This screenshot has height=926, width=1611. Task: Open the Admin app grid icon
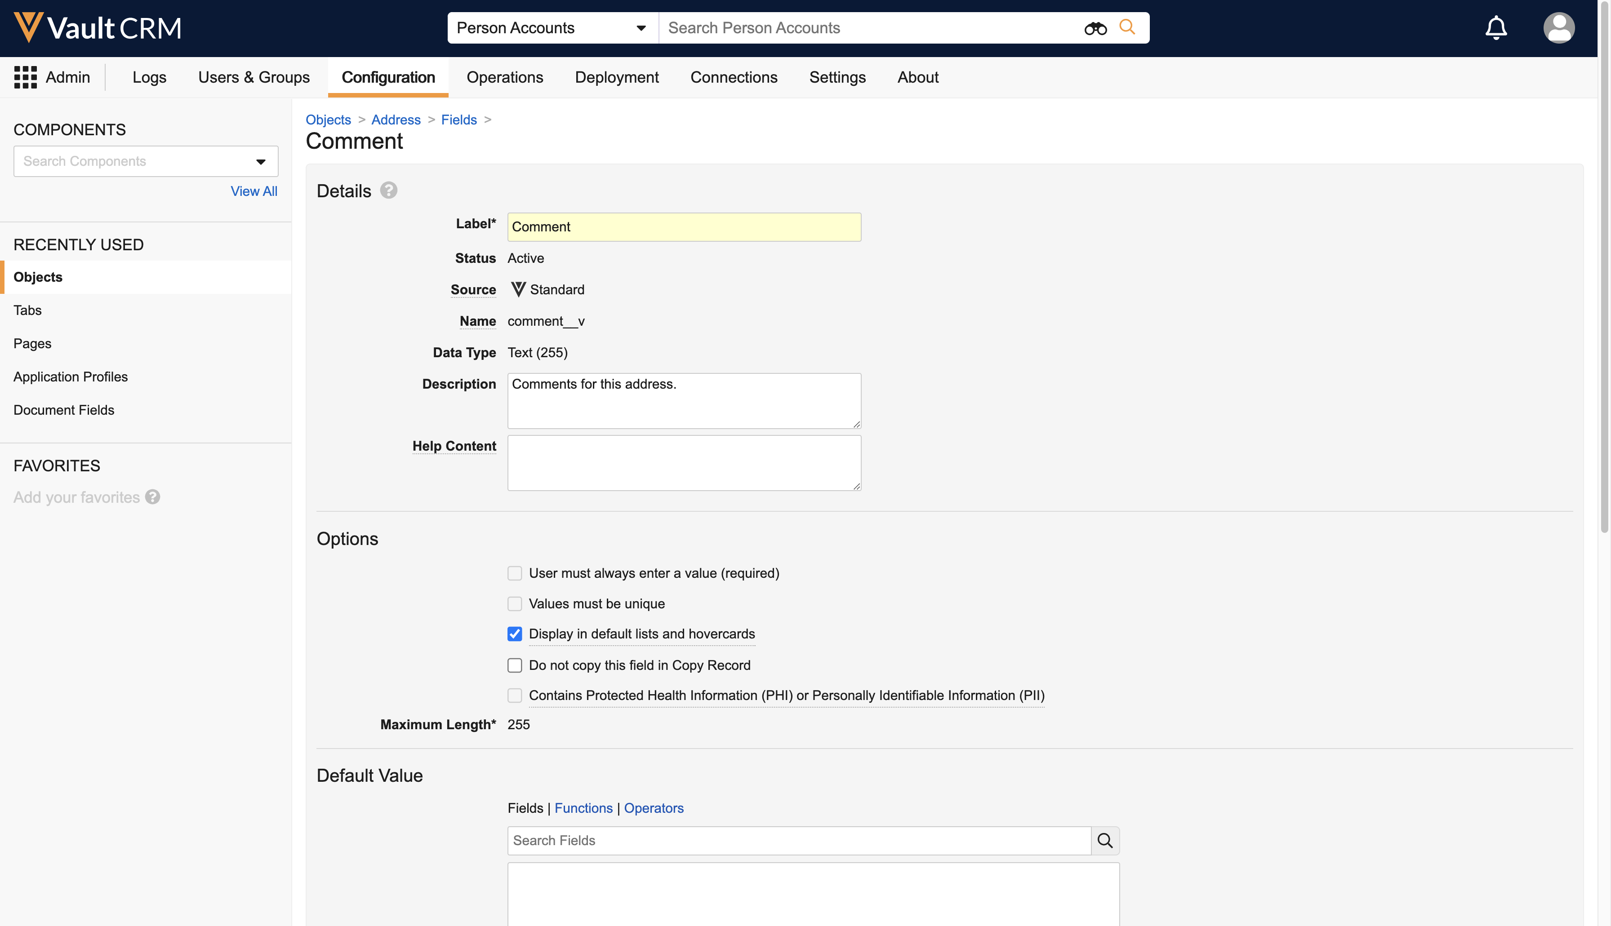click(26, 77)
